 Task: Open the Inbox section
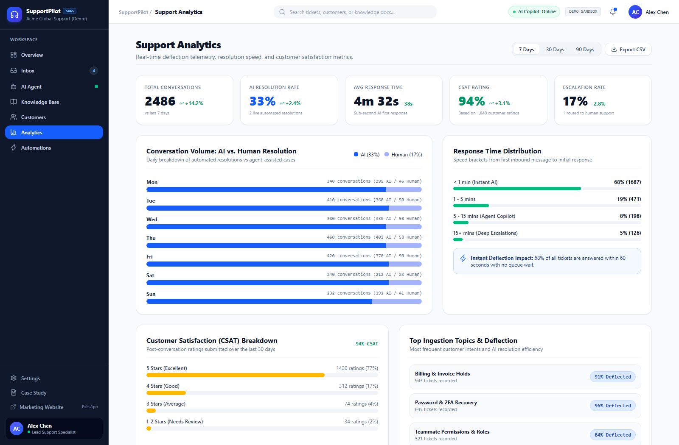point(54,70)
